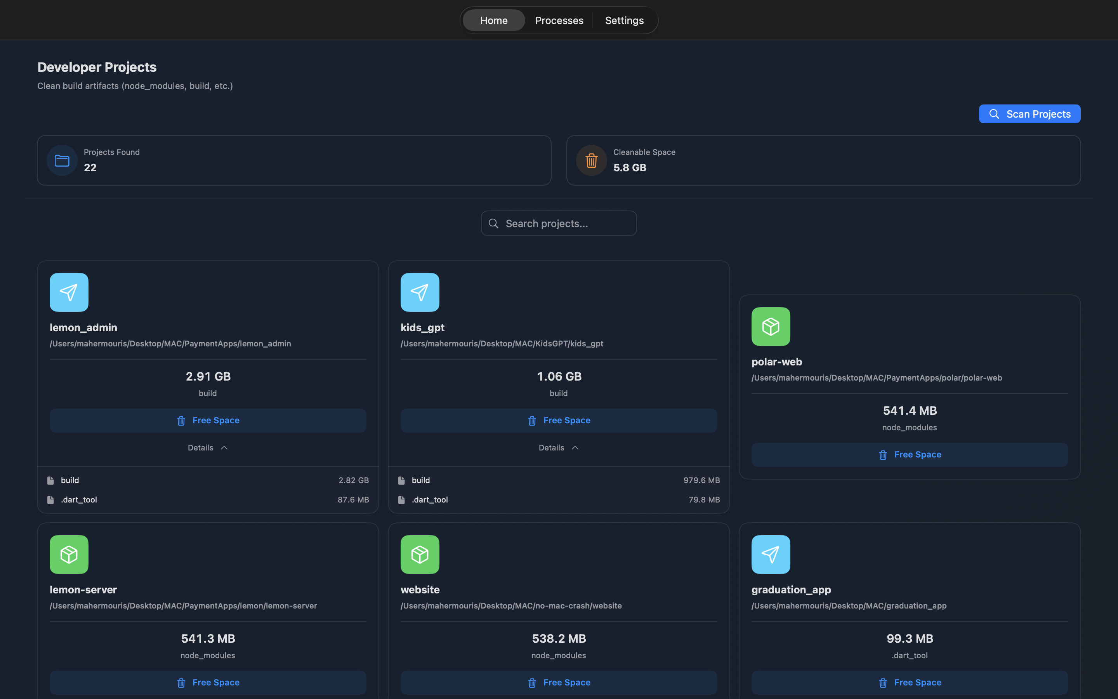Click the magnifier icon inside the search field

tap(493, 223)
